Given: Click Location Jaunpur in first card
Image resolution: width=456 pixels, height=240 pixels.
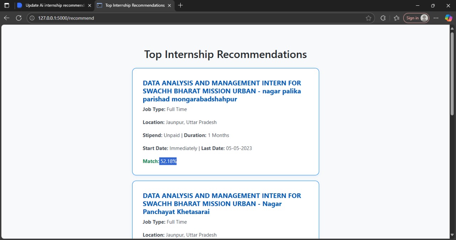Looking at the screenshot, I should 180,122.
